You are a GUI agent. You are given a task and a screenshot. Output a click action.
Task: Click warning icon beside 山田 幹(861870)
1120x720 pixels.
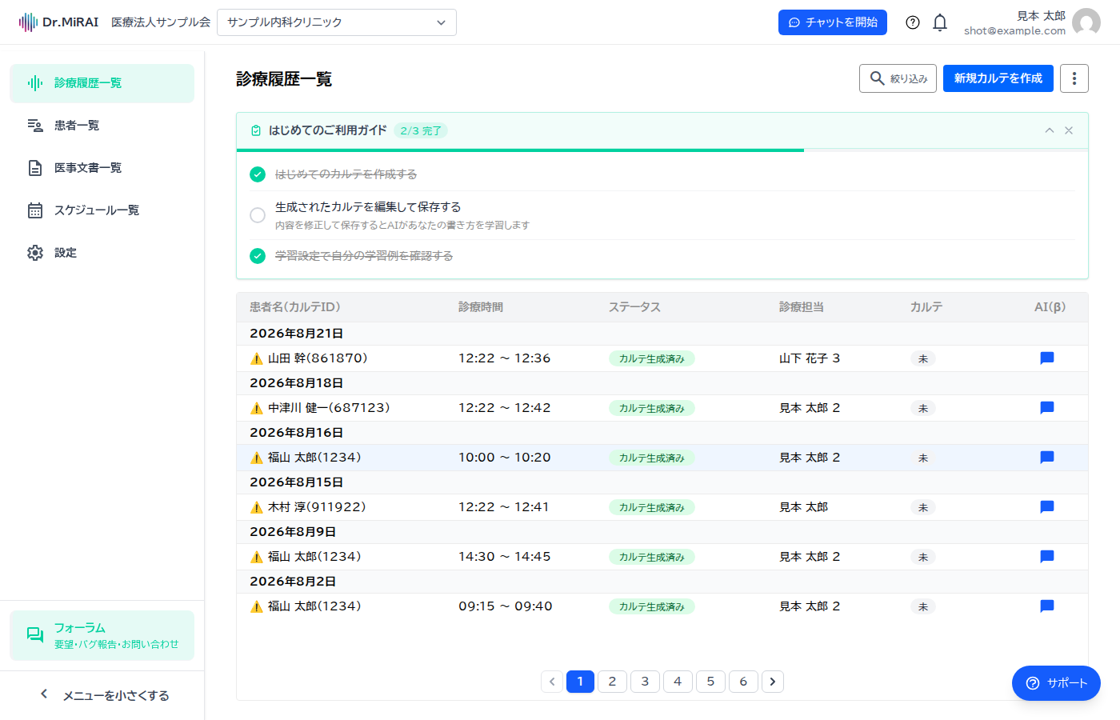click(257, 358)
